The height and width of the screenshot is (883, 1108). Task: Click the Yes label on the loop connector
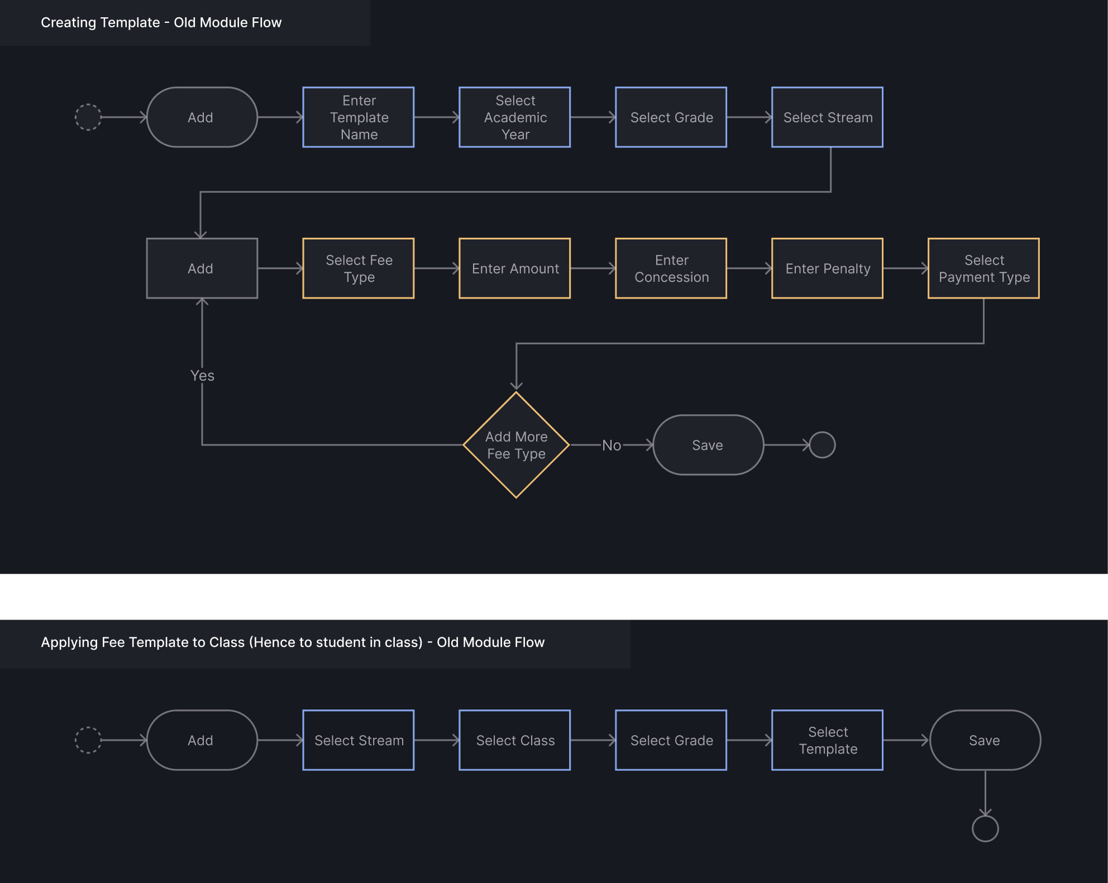[202, 376]
